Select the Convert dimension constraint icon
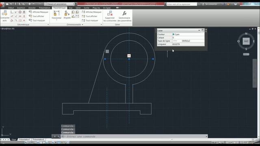The width and height of the screenshot is (260, 146). (x=77, y=16)
